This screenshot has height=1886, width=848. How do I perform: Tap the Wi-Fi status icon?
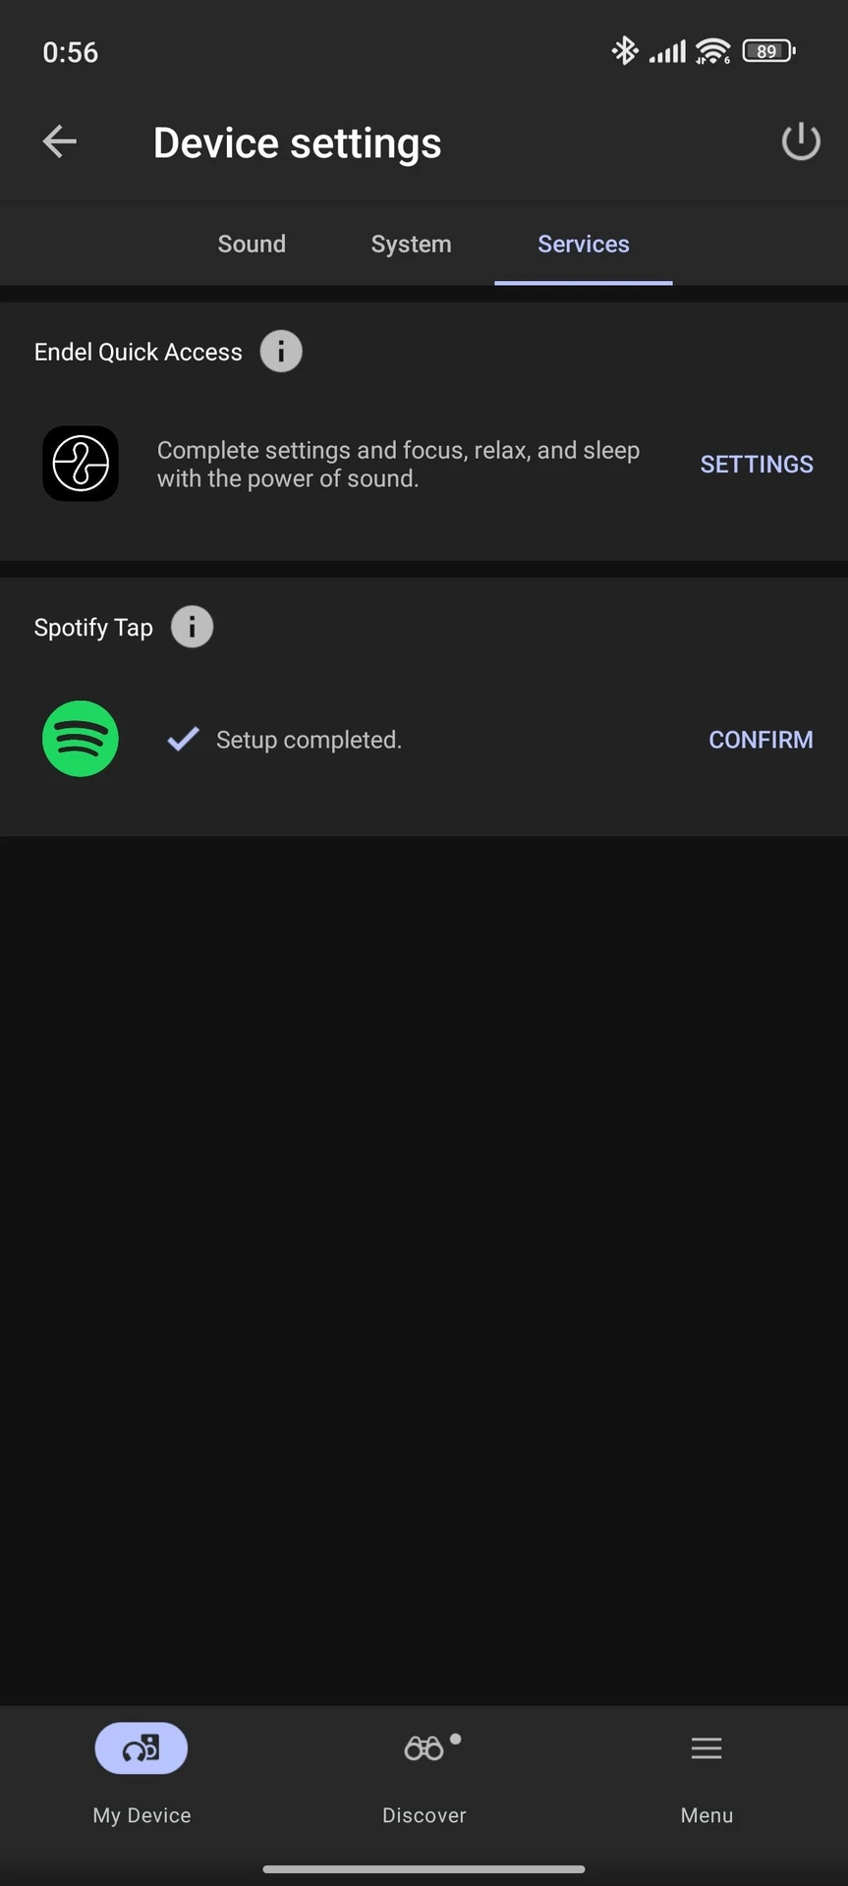713,51
